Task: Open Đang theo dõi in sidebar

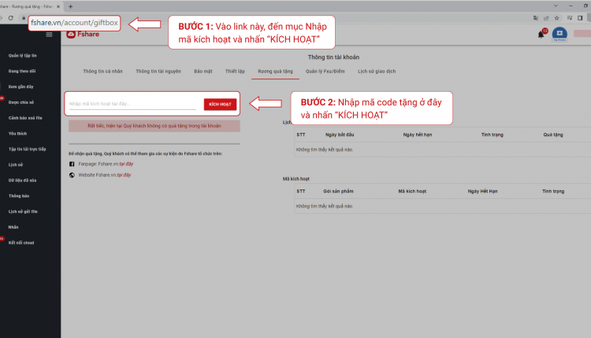Action: coord(22,71)
